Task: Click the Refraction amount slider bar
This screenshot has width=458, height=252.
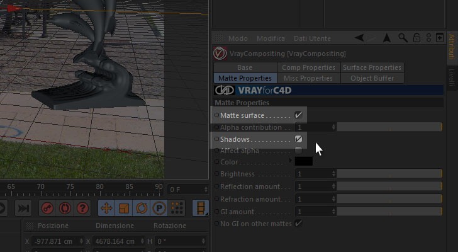Action: pyautogui.click(x=389, y=199)
